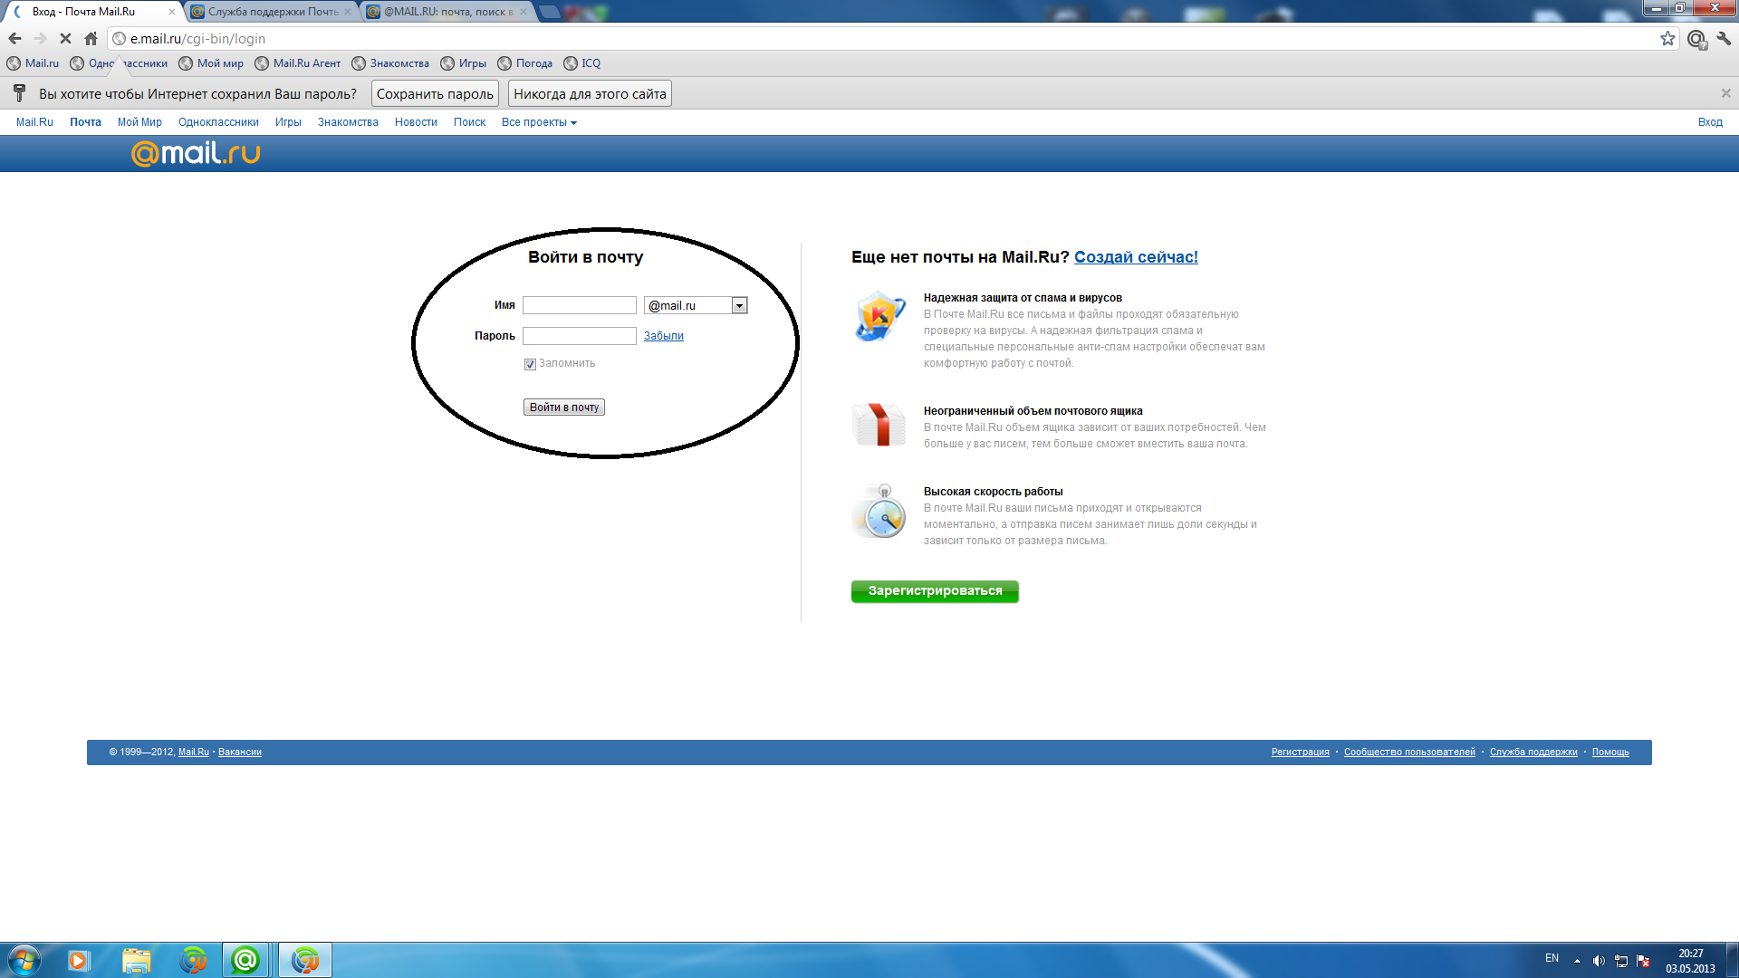
Task: Open new tab button
Action: click(x=549, y=12)
